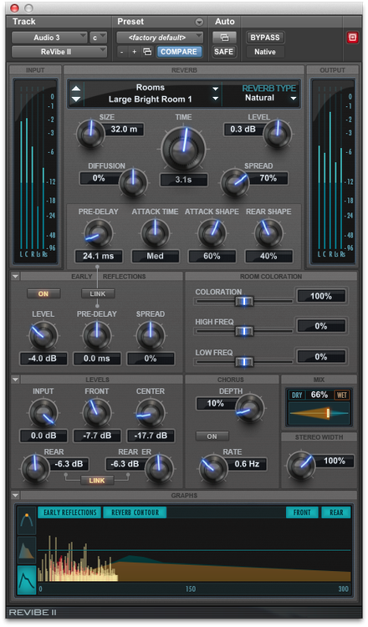Click the Coloration slider handle
The image size is (368, 627).
(x=244, y=301)
